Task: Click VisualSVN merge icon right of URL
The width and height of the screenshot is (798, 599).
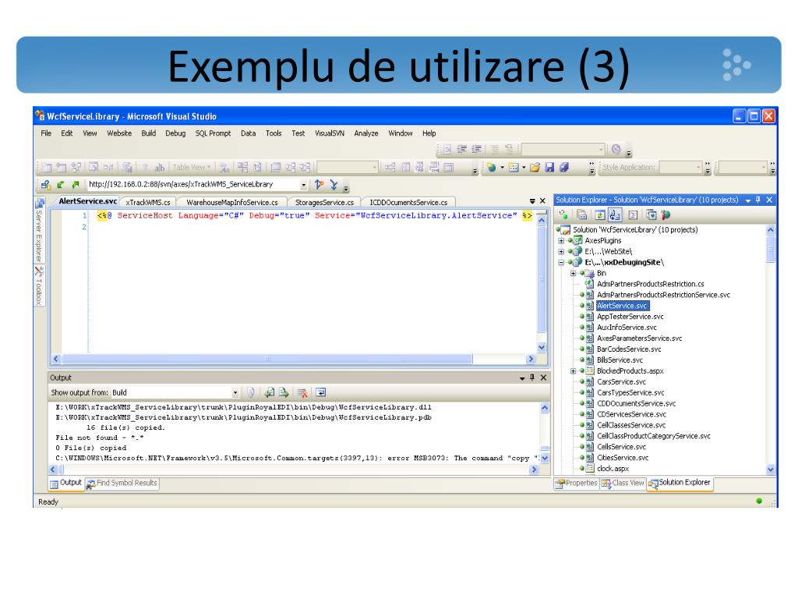Action: pyautogui.click(x=334, y=184)
